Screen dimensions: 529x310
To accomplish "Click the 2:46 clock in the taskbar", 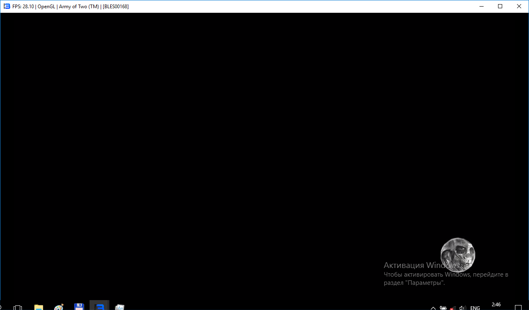I will [x=496, y=305].
